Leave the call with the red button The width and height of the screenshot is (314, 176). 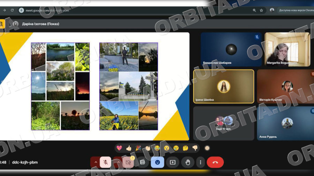click(x=215, y=162)
